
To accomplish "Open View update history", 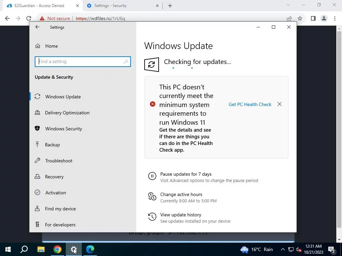I will coord(181,215).
